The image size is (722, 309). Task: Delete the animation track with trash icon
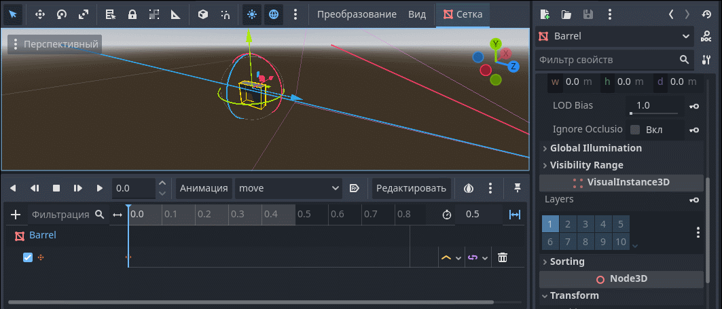point(503,257)
